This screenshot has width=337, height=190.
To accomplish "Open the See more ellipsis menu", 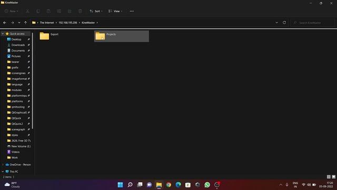I will pyautogui.click(x=132, y=11).
